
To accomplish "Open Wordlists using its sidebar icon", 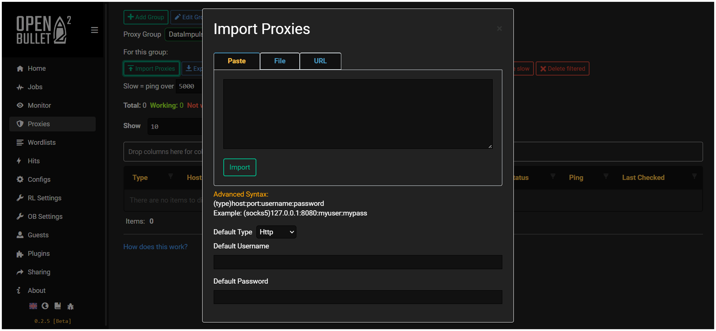I will [x=20, y=142].
